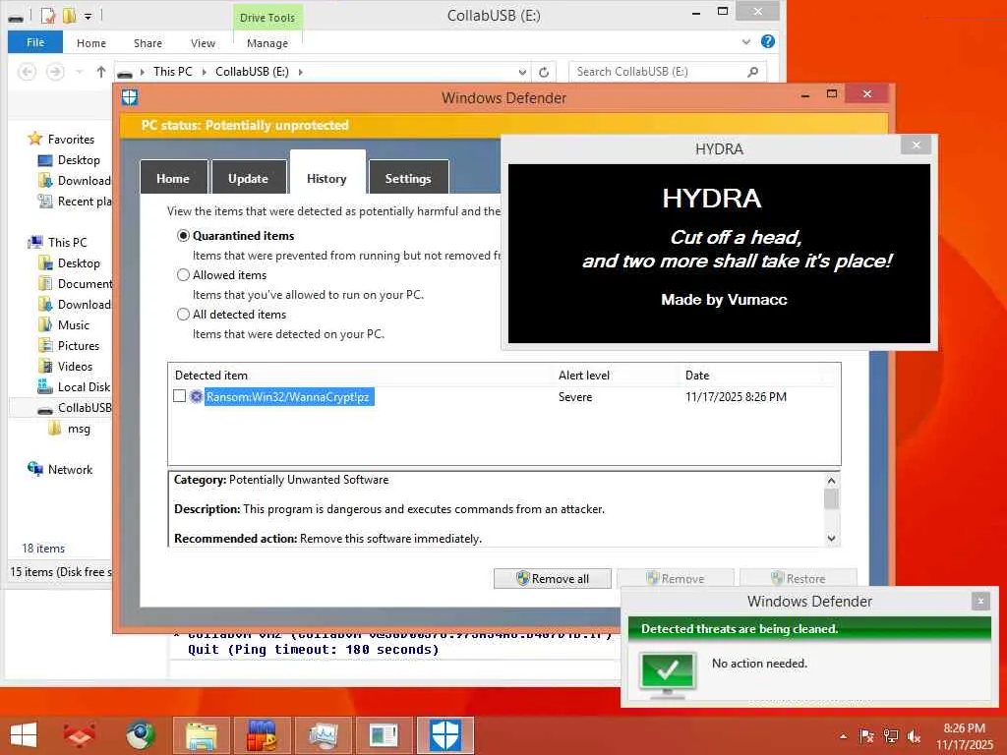Screen dimensions: 1007x755
Task: Click the muted speaker tray icon
Action: (914, 735)
